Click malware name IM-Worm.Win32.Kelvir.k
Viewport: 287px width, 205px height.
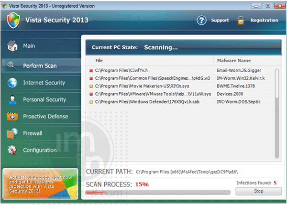click(x=241, y=78)
